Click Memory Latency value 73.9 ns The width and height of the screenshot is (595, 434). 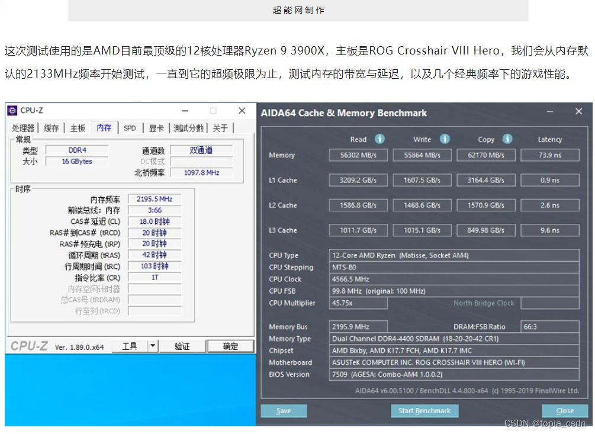550,155
